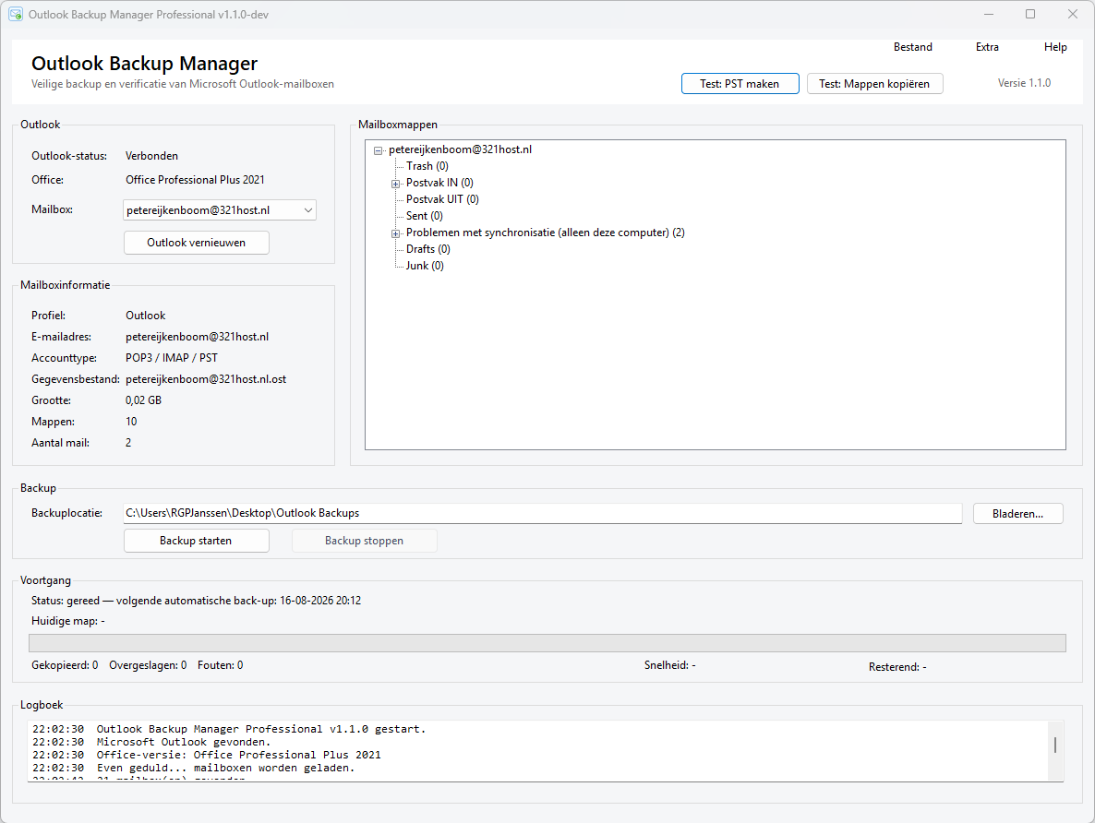Click the Grootte value '0,02 GB'
The image size is (1095, 823).
(x=143, y=400)
